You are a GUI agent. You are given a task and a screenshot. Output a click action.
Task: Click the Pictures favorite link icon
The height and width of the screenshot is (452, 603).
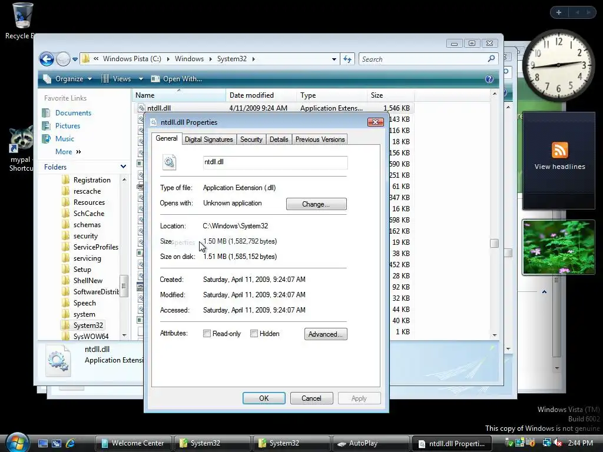46,126
